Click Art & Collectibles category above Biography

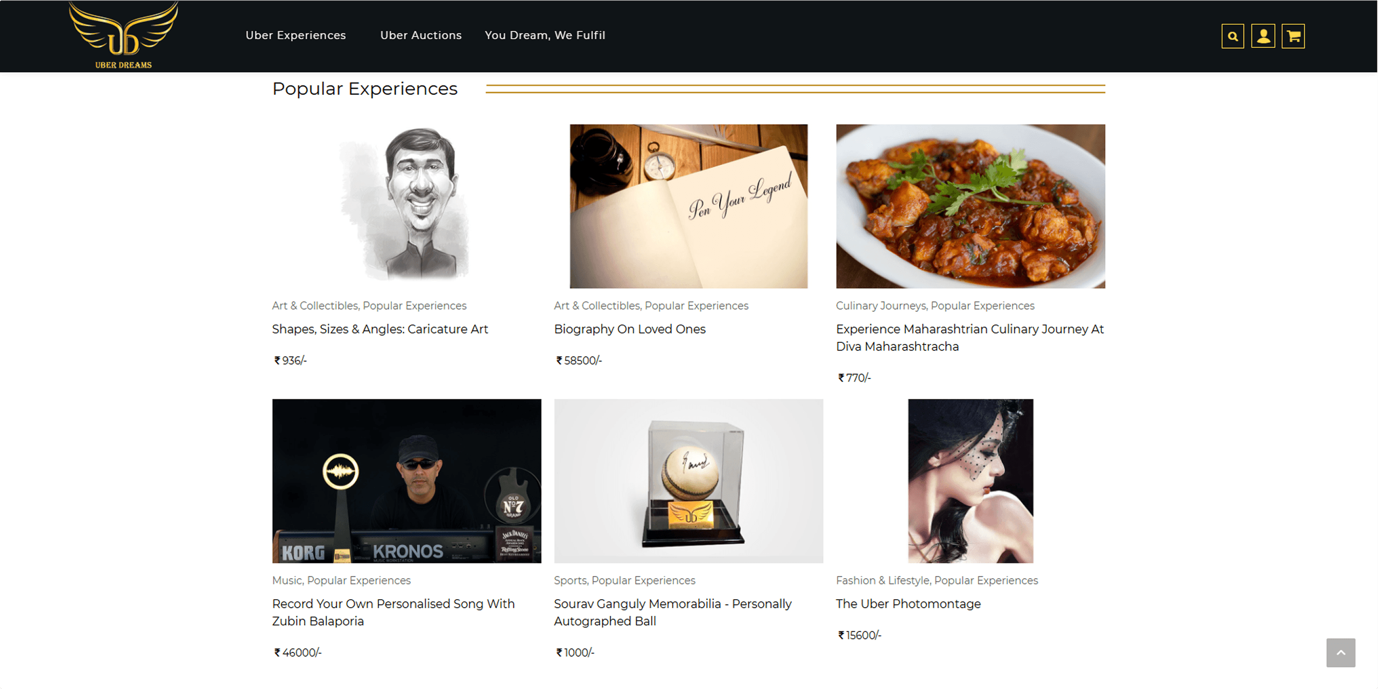click(597, 306)
